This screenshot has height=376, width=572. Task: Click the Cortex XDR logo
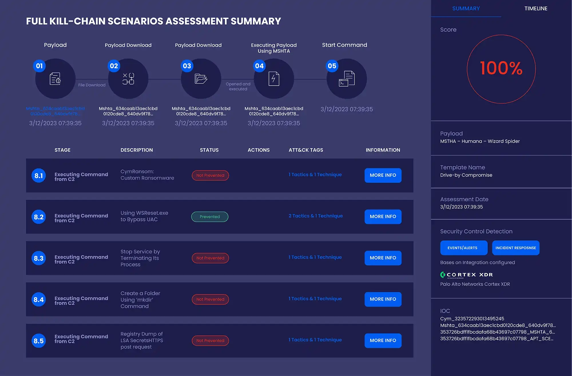click(x=466, y=274)
